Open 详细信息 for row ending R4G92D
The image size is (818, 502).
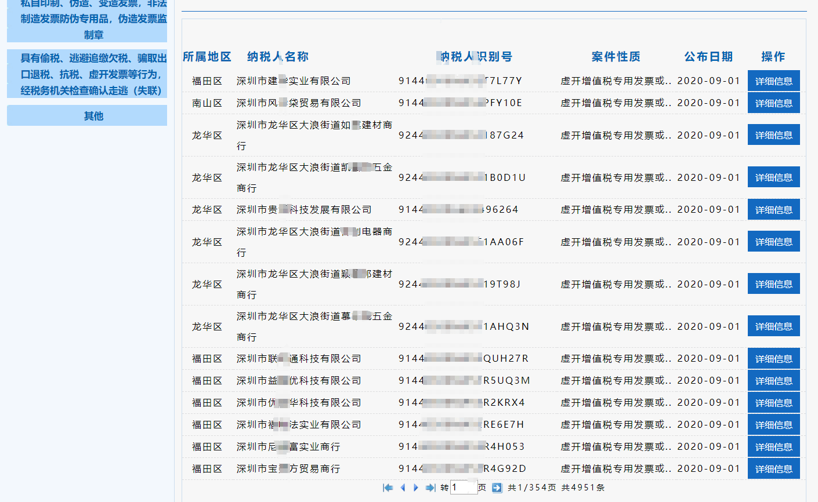774,469
